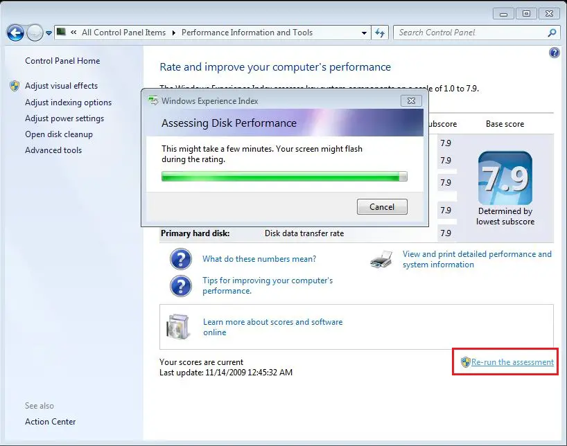567x446 pixels.
Task: Click question icon beside What do these numbers mean
Action: [180, 259]
